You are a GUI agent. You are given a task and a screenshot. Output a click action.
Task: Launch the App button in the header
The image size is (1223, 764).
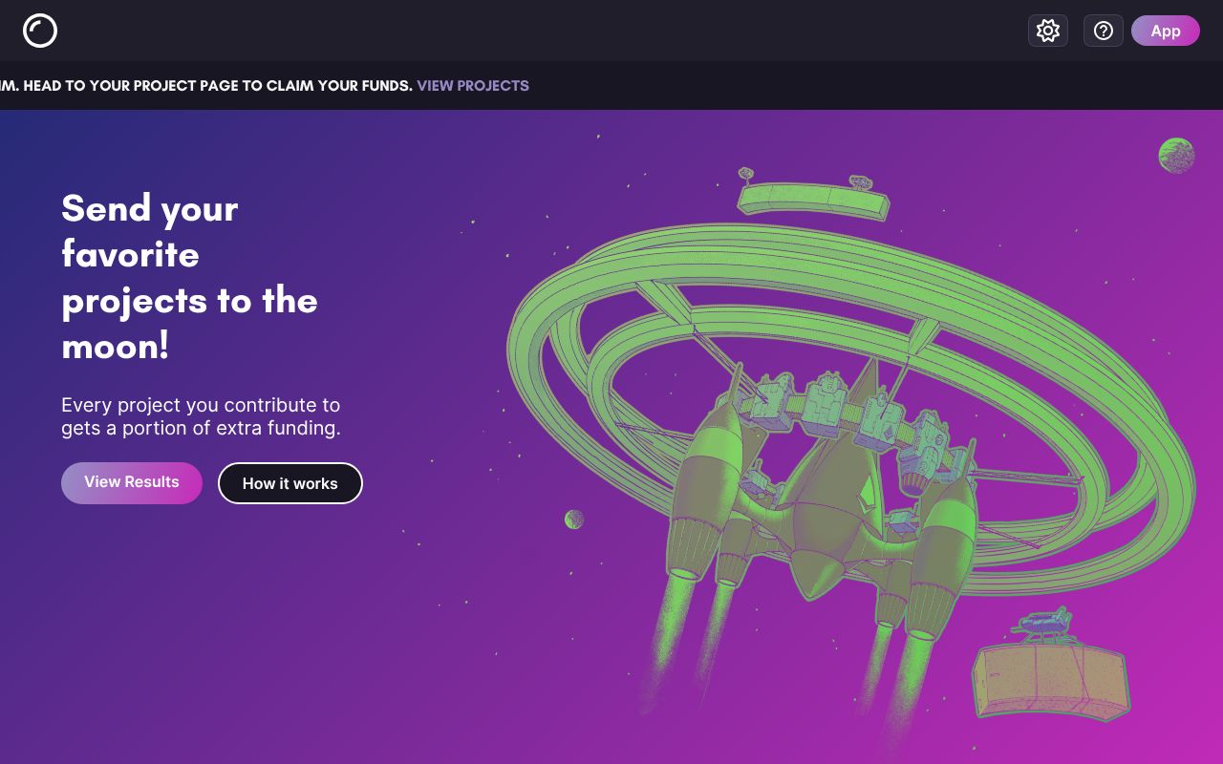[1166, 31]
